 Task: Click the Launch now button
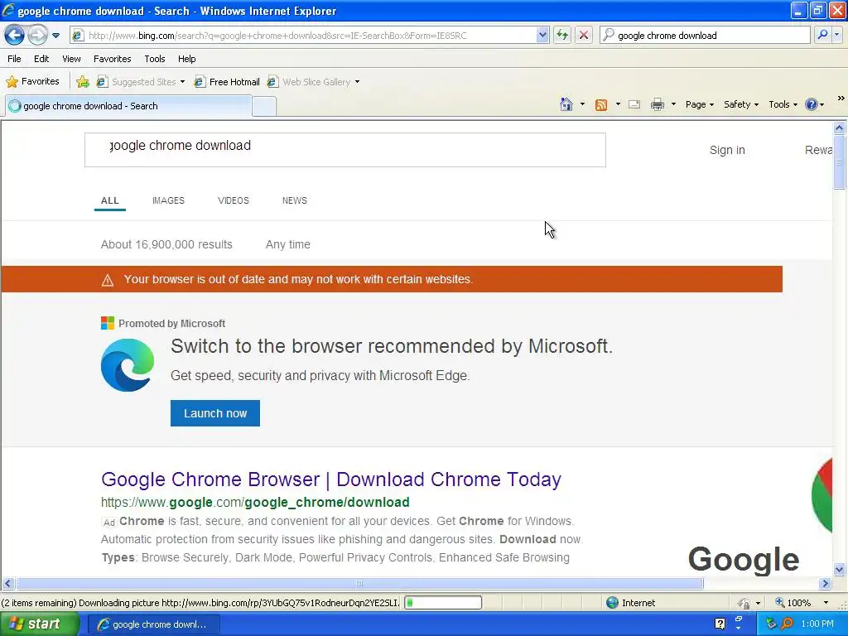215,413
